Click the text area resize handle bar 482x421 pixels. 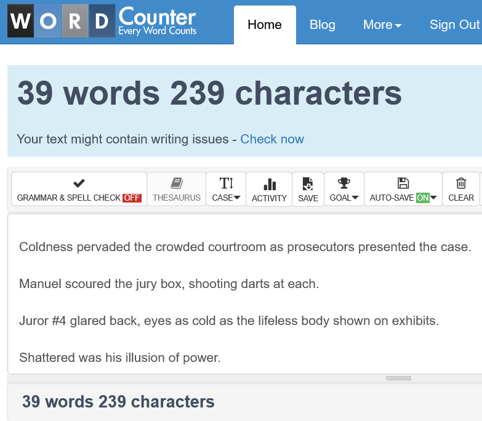pos(398,379)
